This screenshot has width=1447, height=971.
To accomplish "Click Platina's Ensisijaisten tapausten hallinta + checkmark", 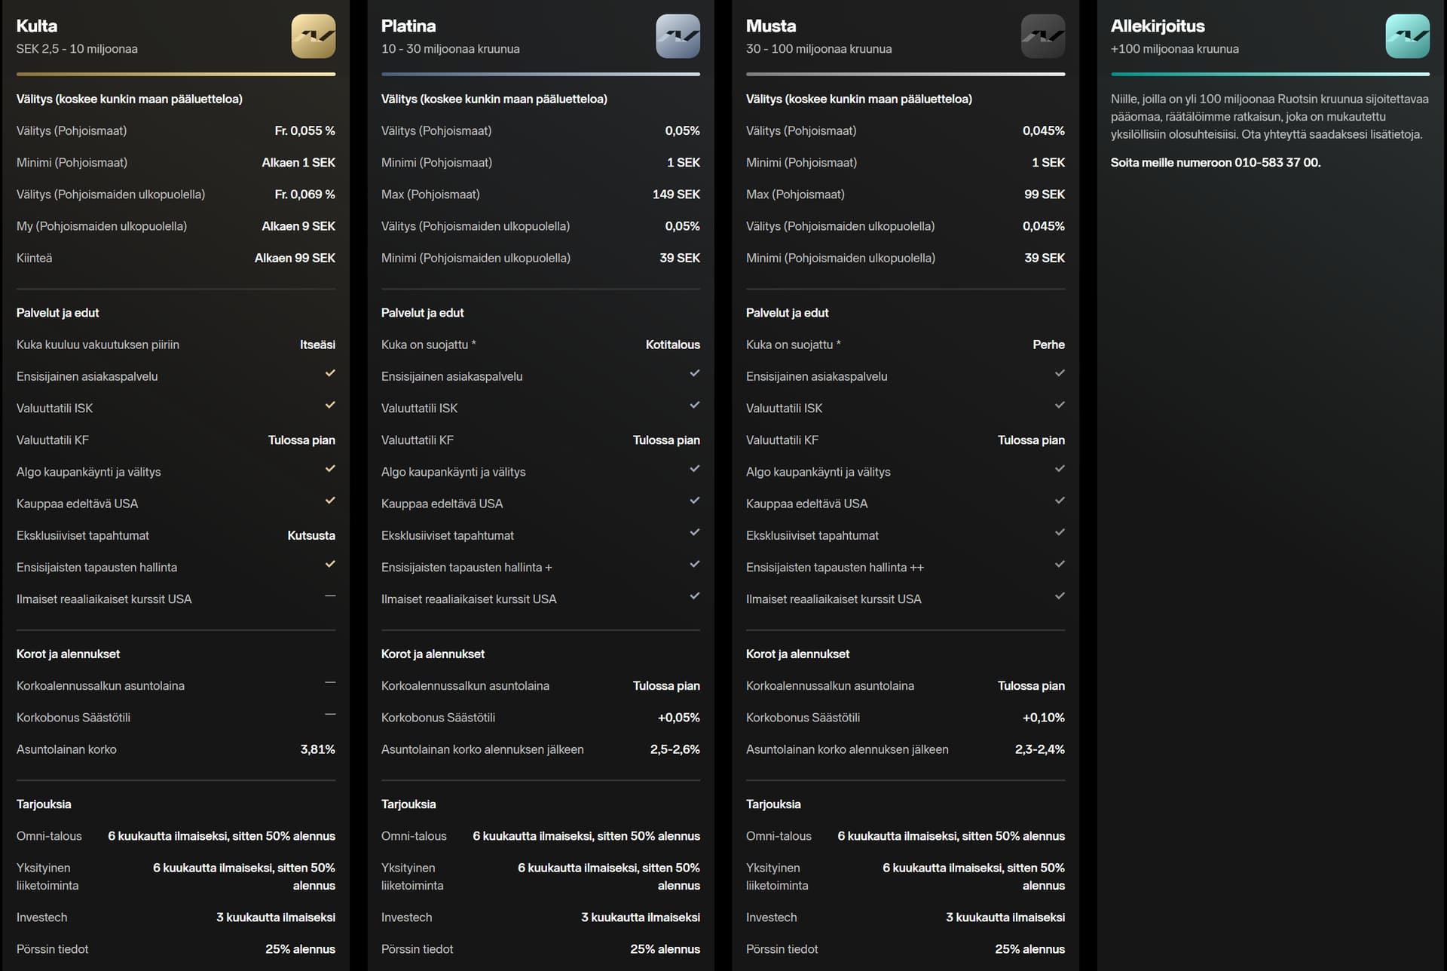I will tap(695, 564).
